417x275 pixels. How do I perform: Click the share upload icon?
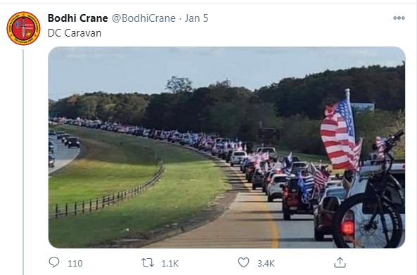tap(340, 262)
